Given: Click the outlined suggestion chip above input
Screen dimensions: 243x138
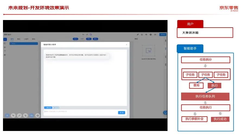Looking at the screenshot, I should [x=56, y=107].
